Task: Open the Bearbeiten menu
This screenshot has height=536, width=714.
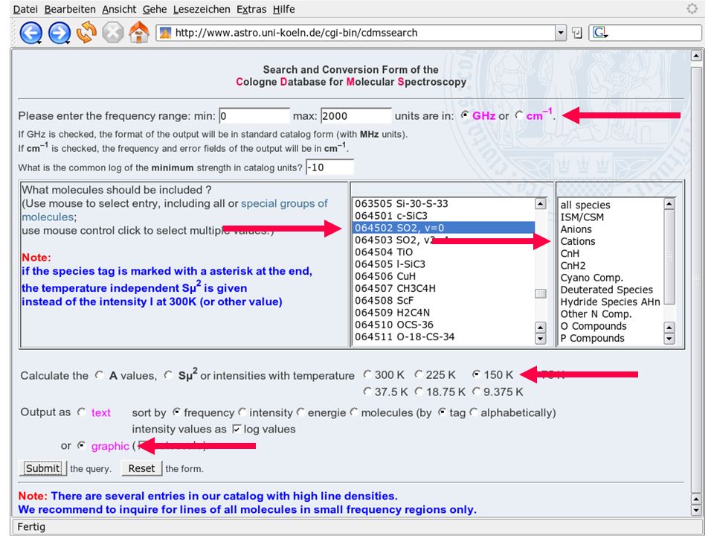Action: [70, 9]
